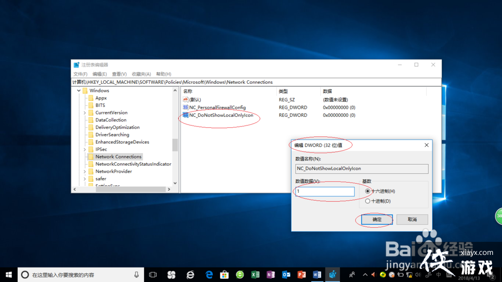Show hidden system tray icons
The height and width of the screenshot is (282, 502).
point(365,274)
